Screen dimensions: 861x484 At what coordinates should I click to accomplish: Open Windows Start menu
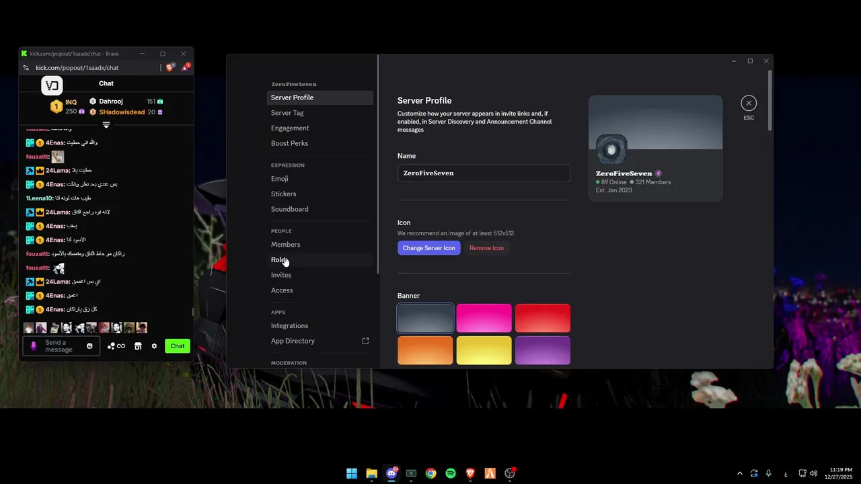click(x=352, y=473)
